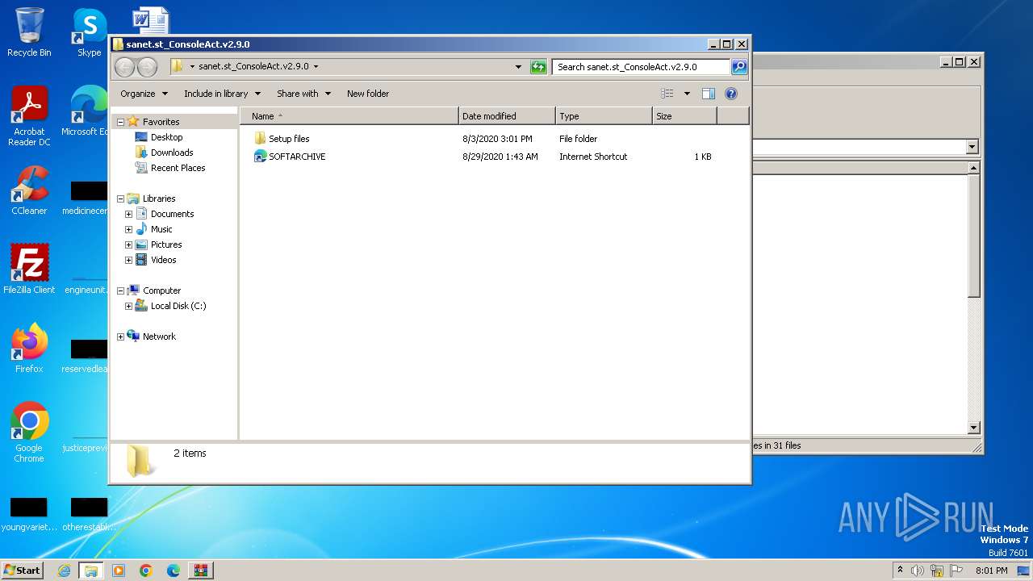Select Desktop under Favorites
This screenshot has height=581, width=1033.
[x=166, y=137]
